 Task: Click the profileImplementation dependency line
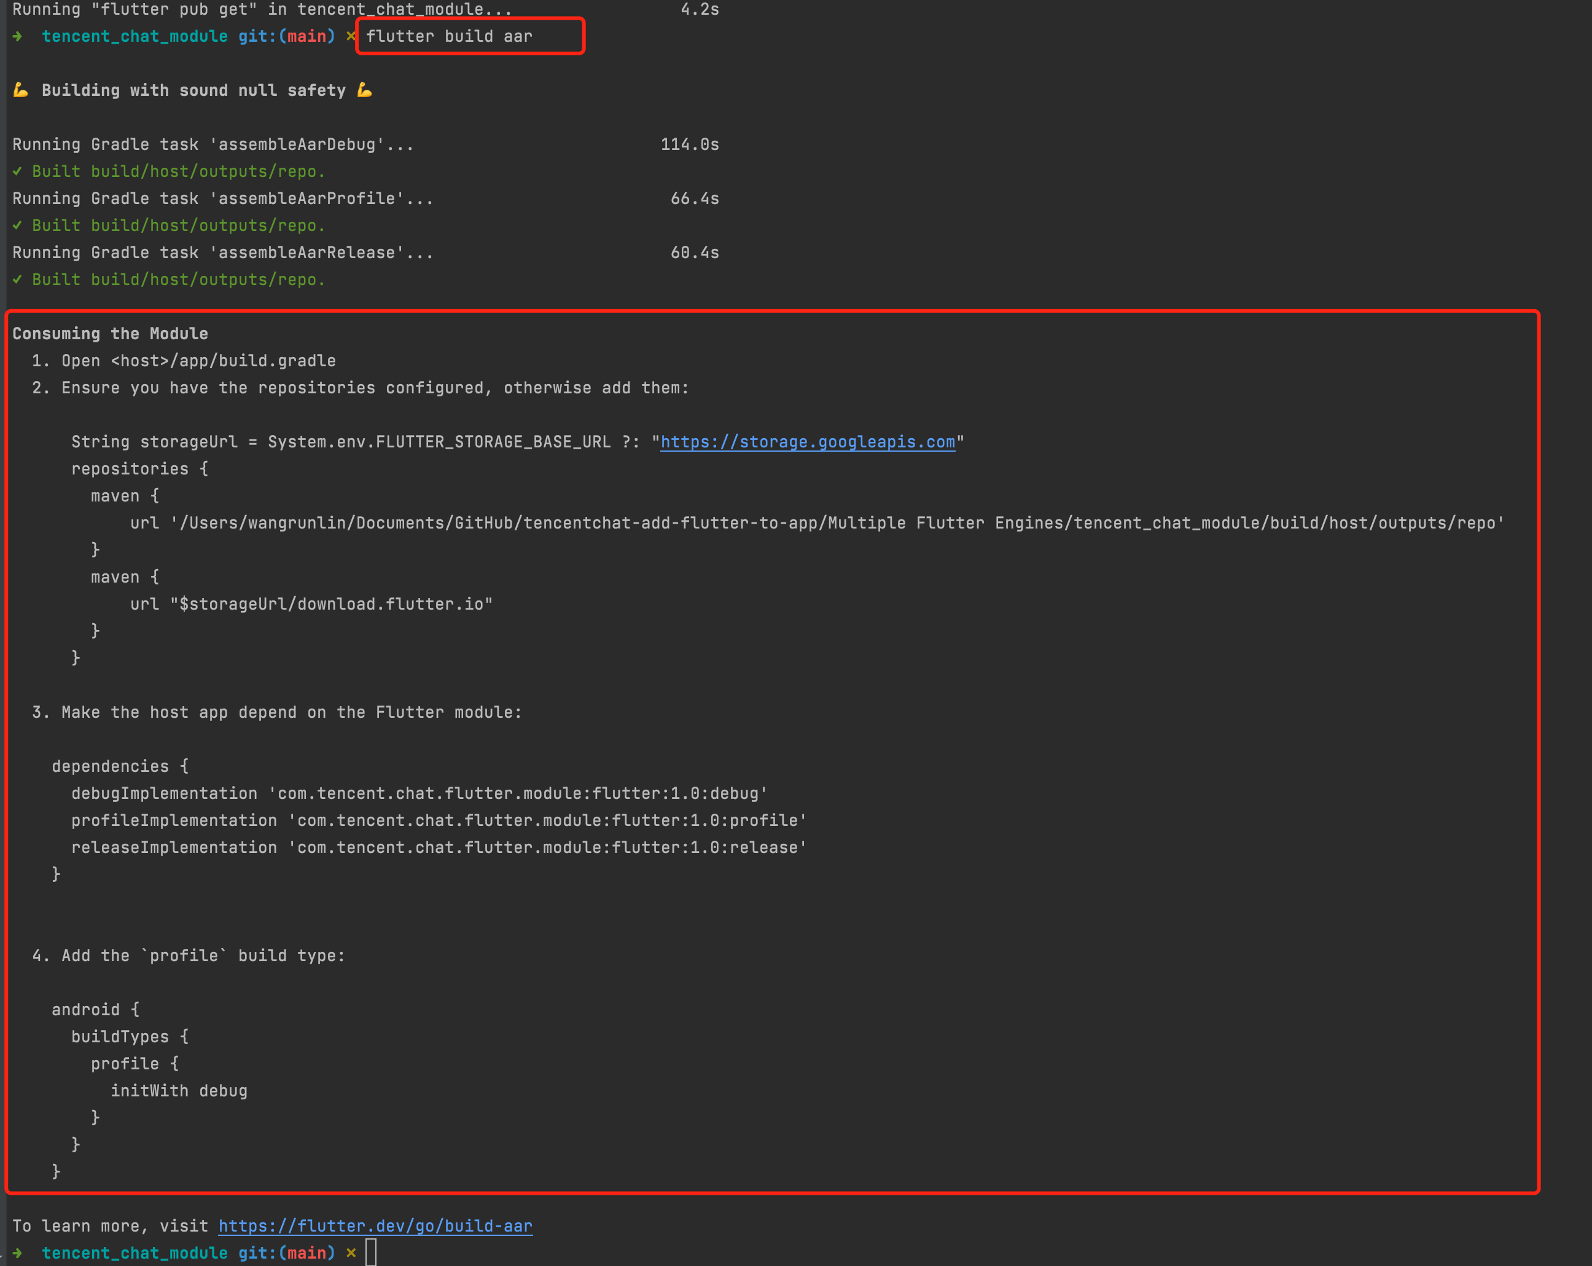point(438,820)
